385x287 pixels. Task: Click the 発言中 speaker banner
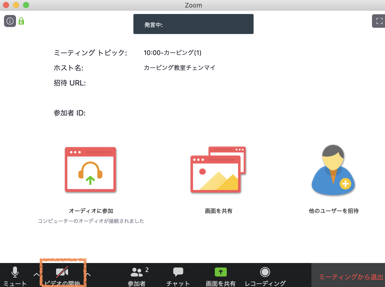[x=194, y=24]
